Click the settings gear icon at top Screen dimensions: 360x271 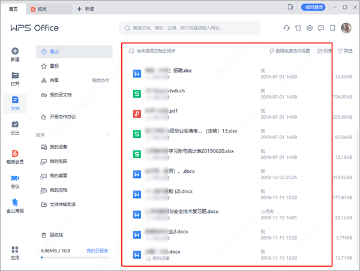pos(310,28)
